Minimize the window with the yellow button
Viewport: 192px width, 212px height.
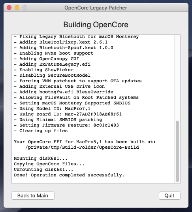[x=17, y=8]
